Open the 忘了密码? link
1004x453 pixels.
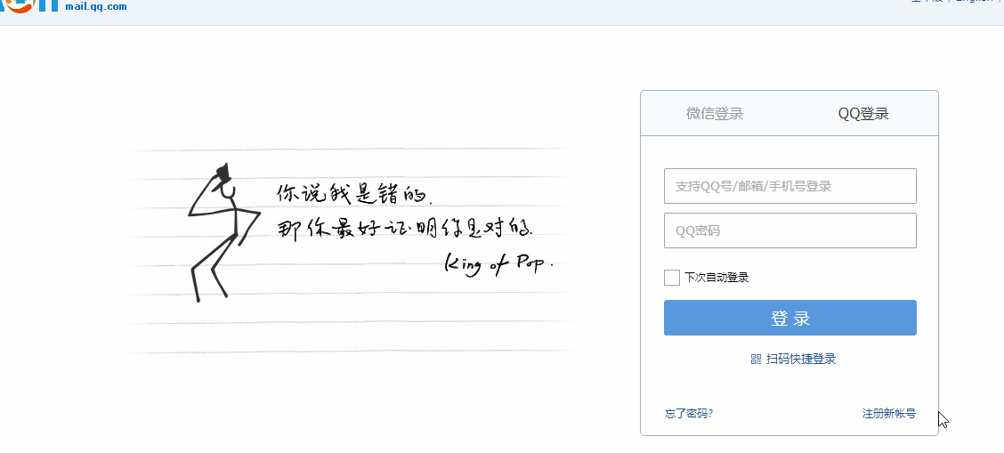tap(689, 414)
